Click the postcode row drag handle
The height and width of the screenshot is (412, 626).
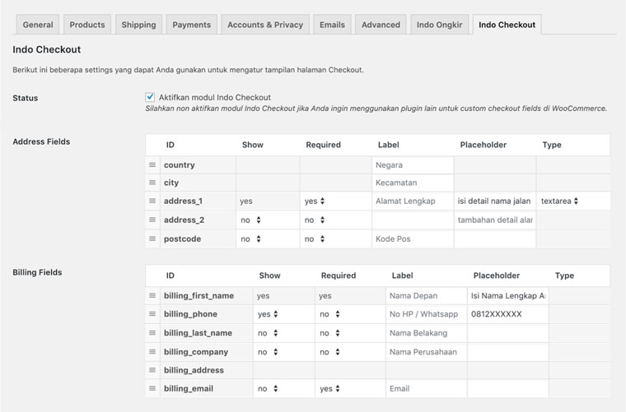(152, 238)
